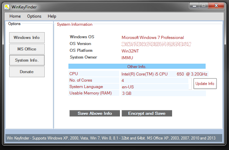Click the number of cores value 4
Viewport: 229px width, 150px height.
click(154, 80)
